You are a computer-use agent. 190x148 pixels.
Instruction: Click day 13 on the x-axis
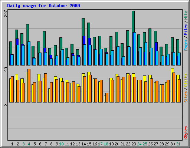pos(78,144)
